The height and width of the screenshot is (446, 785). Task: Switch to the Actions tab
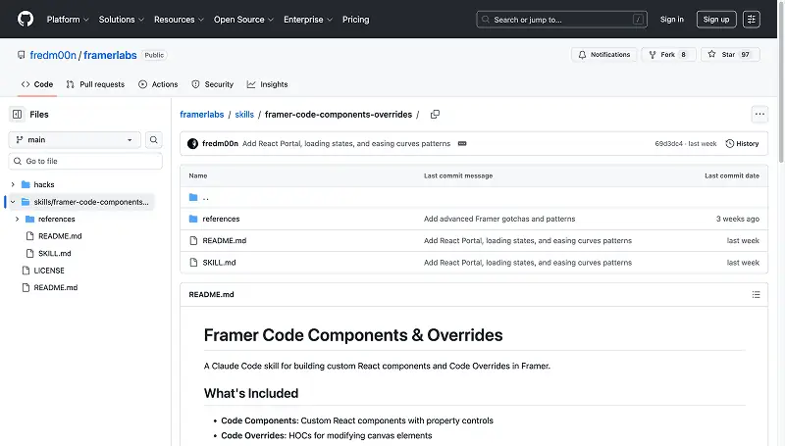(158, 84)
